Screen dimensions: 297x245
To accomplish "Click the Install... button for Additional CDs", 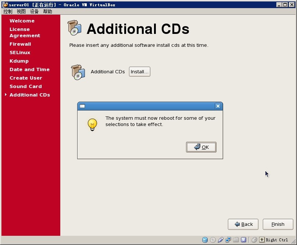I will 140,71.
